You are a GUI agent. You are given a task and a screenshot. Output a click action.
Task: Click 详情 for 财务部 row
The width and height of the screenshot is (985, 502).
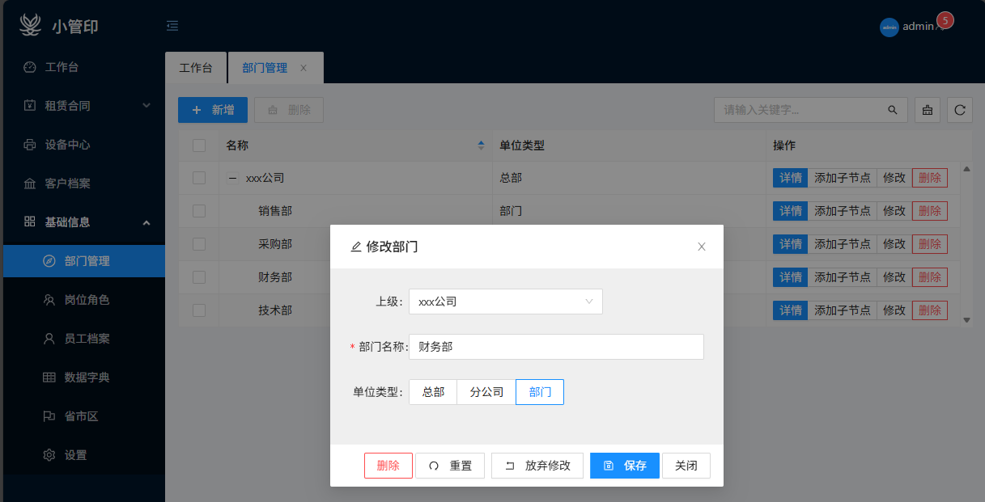(x=790, y=277)
